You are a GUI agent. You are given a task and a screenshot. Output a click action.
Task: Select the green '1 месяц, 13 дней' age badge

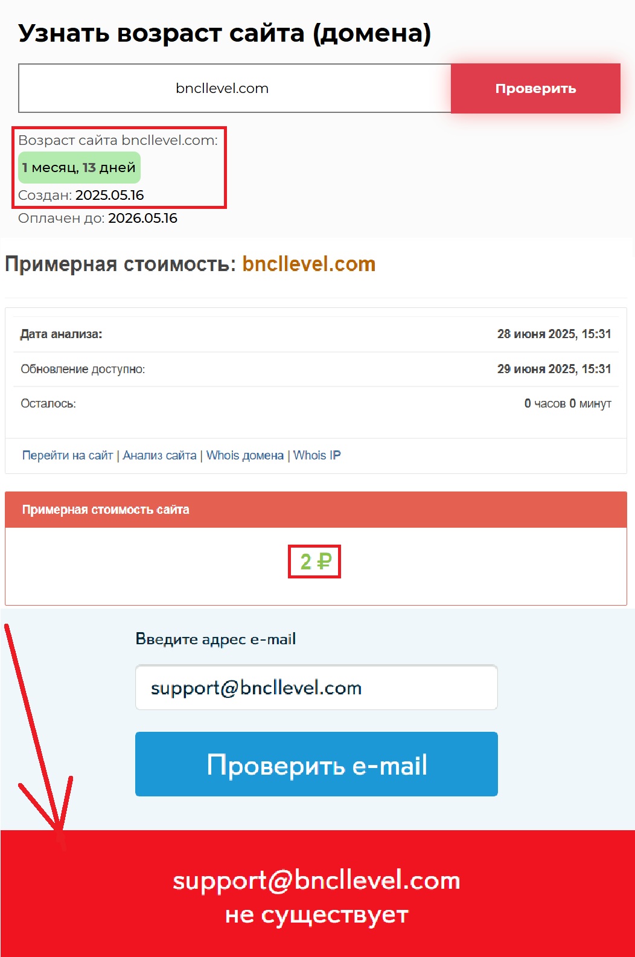[79, 167]
